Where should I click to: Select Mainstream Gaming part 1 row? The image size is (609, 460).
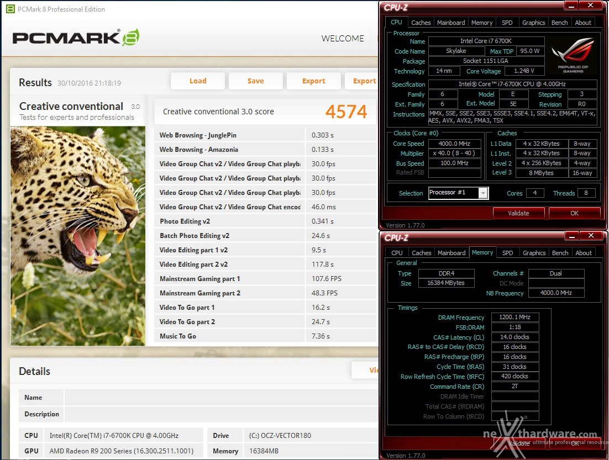(266, 279)
